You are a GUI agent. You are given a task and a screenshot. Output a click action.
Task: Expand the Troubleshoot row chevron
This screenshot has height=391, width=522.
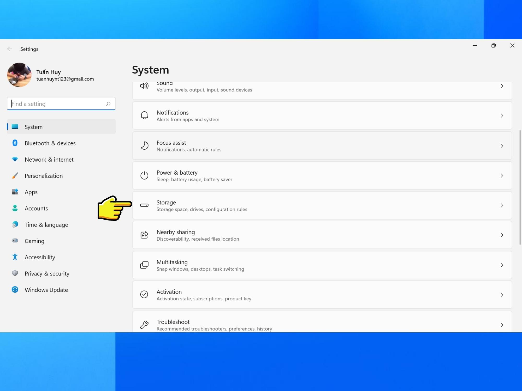502,325
